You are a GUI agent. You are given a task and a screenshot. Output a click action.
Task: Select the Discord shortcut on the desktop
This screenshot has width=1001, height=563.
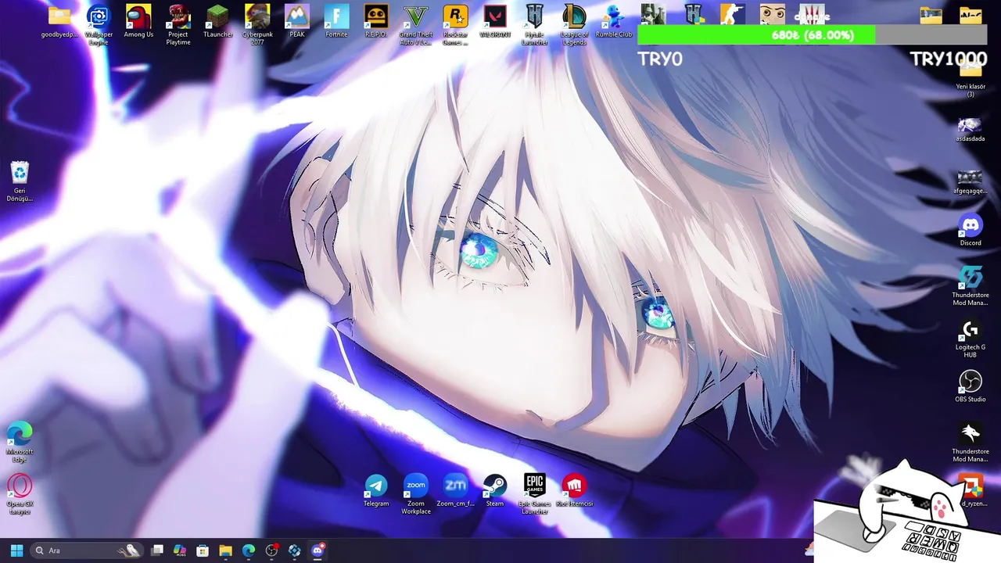click(x=971, y=225)
